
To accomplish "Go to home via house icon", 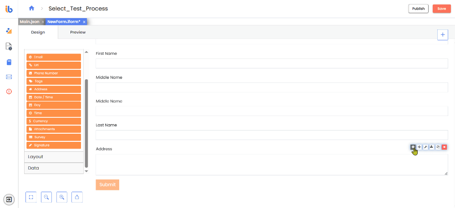I will tap(32, 8).
